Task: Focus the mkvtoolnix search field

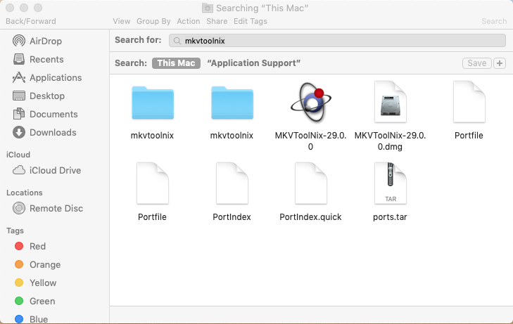Action: [337, 41]
